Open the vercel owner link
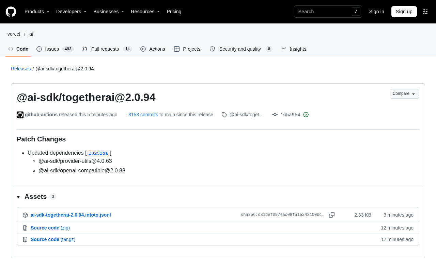This screenshot has width=436, height=272. 14,34
